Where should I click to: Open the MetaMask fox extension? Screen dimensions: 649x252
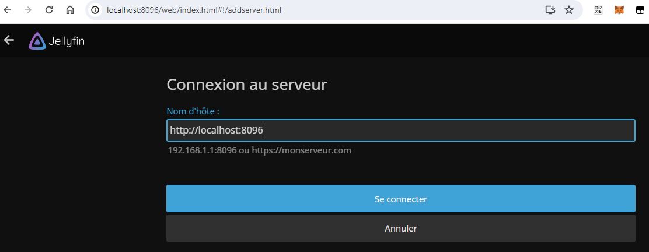(x=619, y=10)
